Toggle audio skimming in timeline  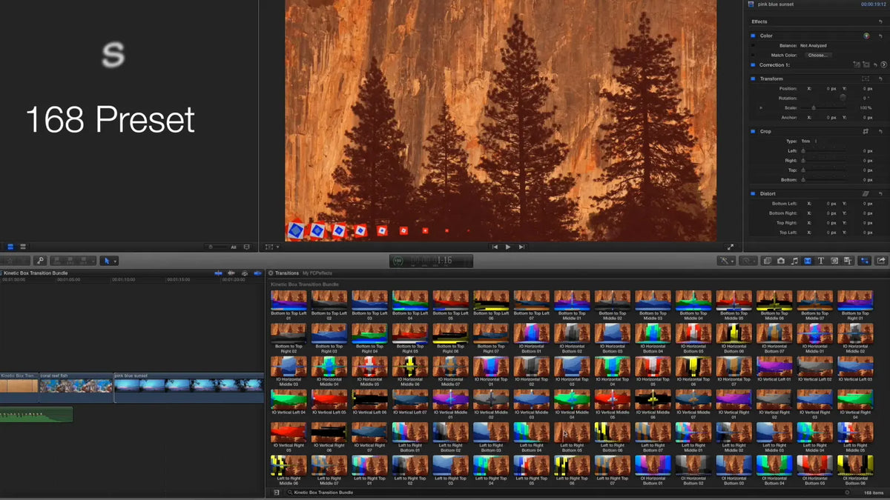click(231, 273)
